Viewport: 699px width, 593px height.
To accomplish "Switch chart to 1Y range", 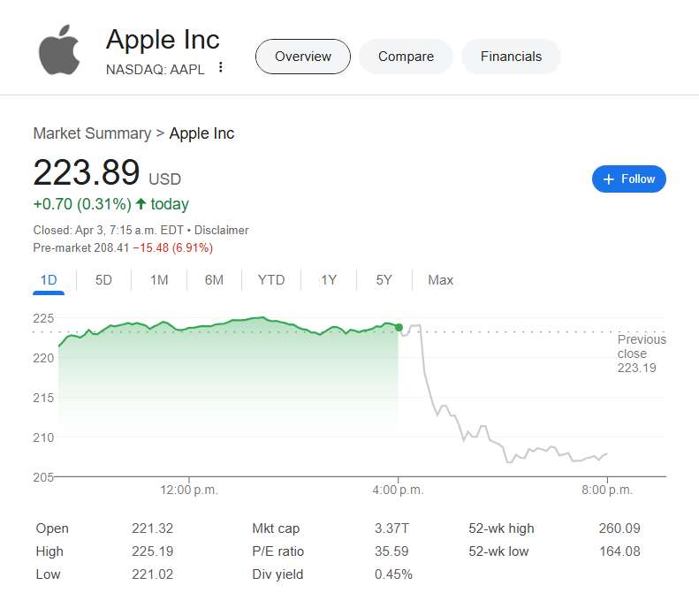I will click(329, 280).
